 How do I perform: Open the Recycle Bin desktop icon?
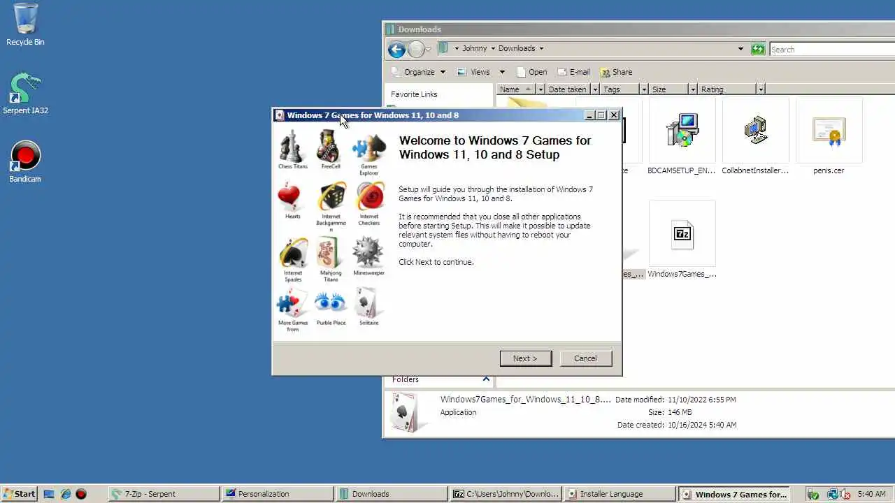tap(25, 24)
